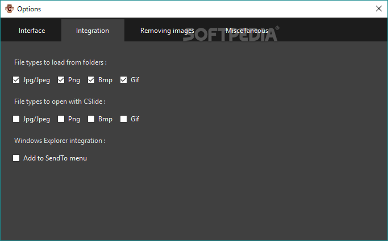This screenshot has height=241, width=388.
Task: Click 'File types to open with CSlide :' label
Action: click(x=60, y=102)
